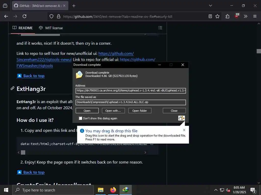Image resolution: width=261 pixels, height=195 pixels.
Task: Click Back to top below Enjoy step
Action: (31, 172)
